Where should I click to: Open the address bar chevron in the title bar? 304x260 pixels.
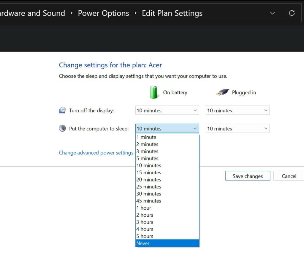[272, 13]
